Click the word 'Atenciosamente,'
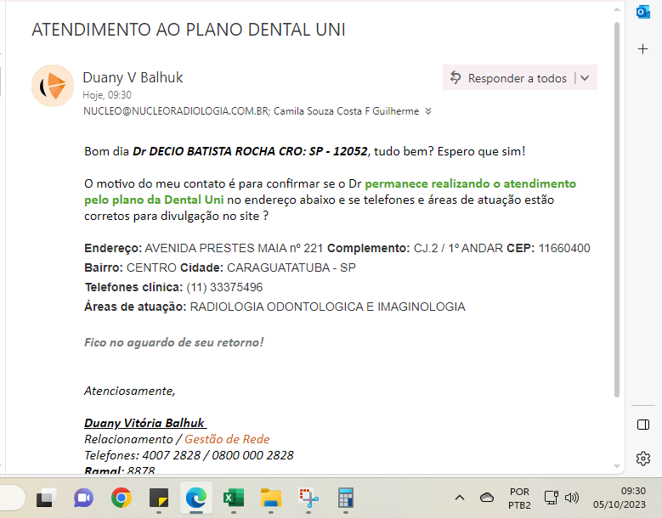 130,391
